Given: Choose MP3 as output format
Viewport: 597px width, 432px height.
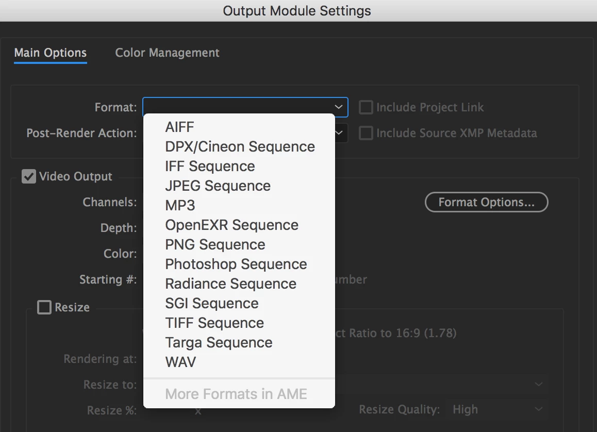Looking at the screenshot, I should tap(180, 205).
